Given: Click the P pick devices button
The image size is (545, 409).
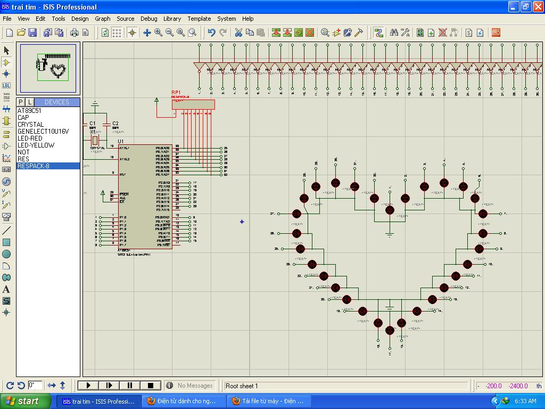Looking at the screenshot, I should point(21,102).
